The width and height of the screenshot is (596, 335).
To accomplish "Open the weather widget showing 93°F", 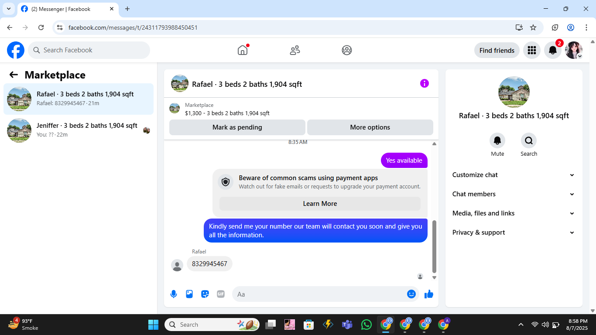I will click(x=24, y=324).
